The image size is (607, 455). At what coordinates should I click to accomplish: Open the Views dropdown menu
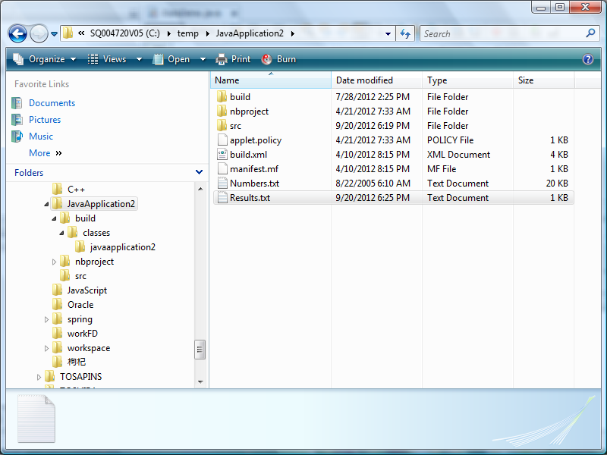click(x=108, y=59)
